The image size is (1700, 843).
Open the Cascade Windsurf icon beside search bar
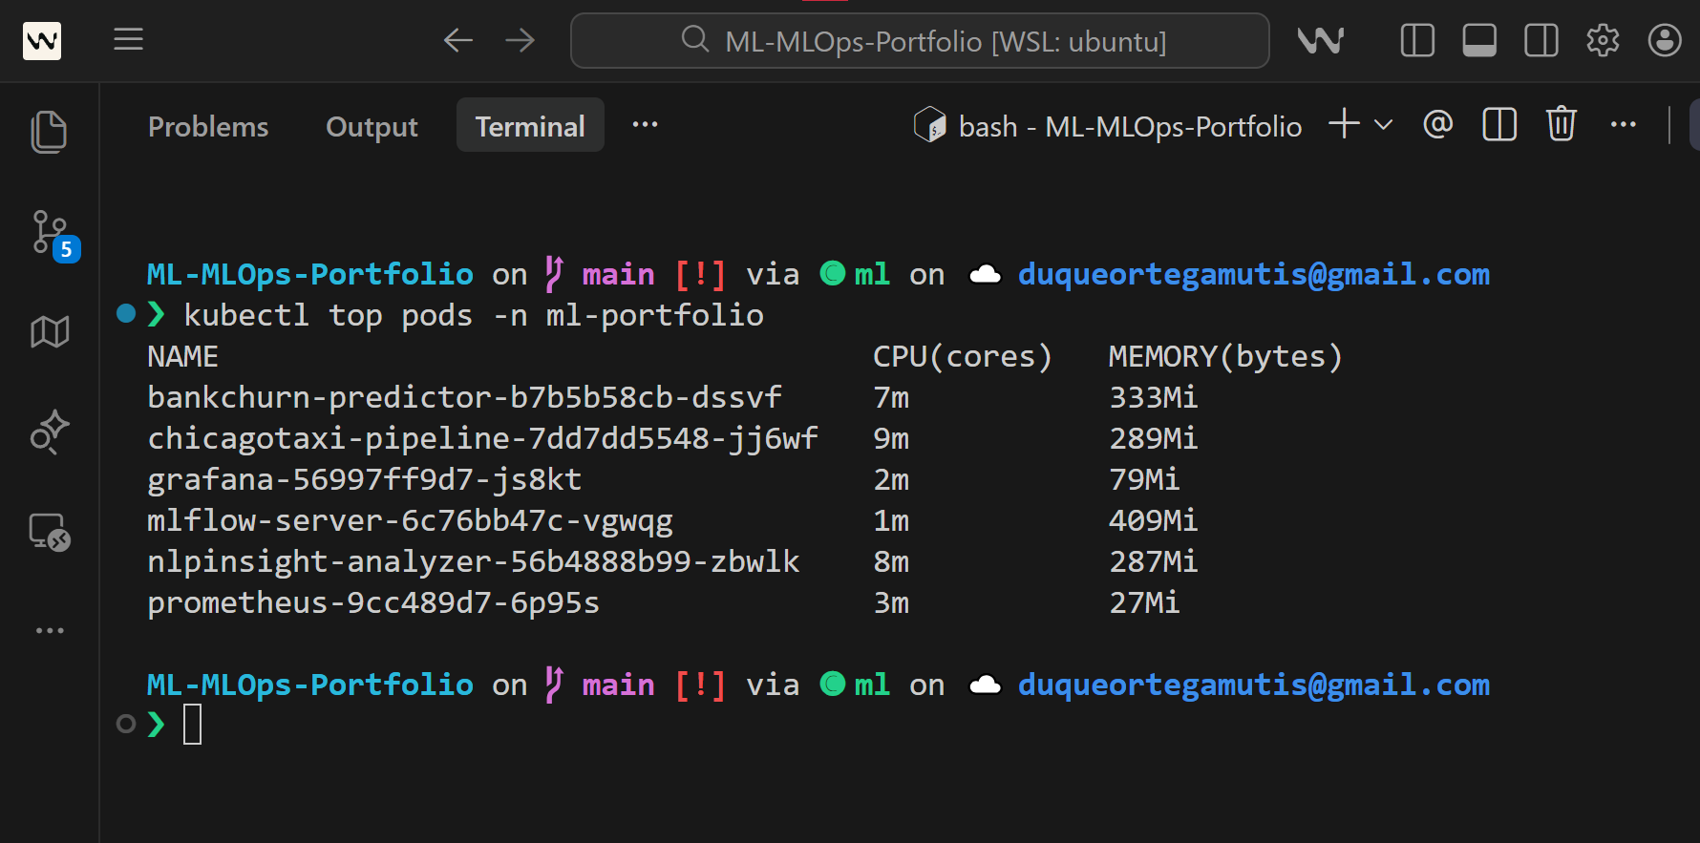pyautogui.click(x=1320, y=40)
